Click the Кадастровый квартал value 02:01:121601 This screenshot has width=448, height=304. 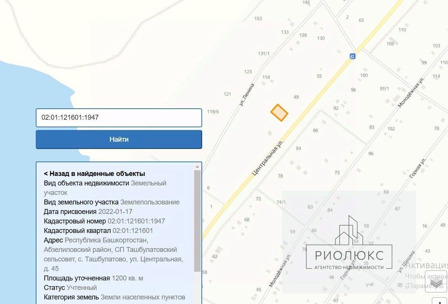coord(133,231)
